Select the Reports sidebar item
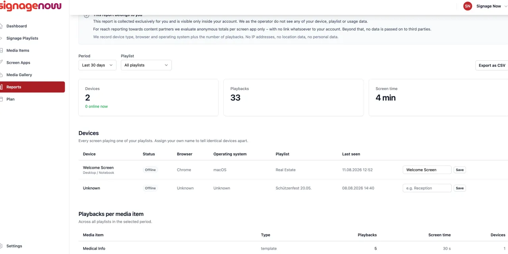508x254 pixels. pyautogui.click(x=33, y=87)
